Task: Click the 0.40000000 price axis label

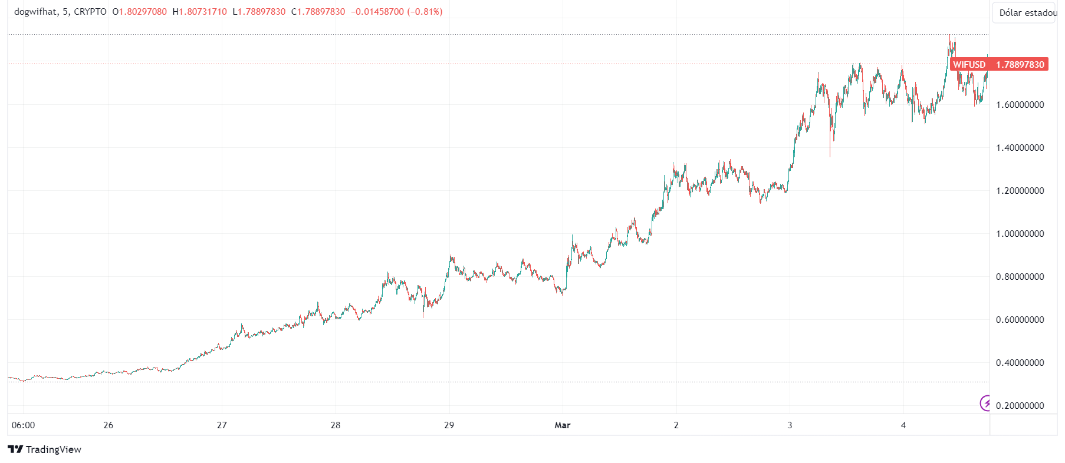Action: tap(1020, 363)
